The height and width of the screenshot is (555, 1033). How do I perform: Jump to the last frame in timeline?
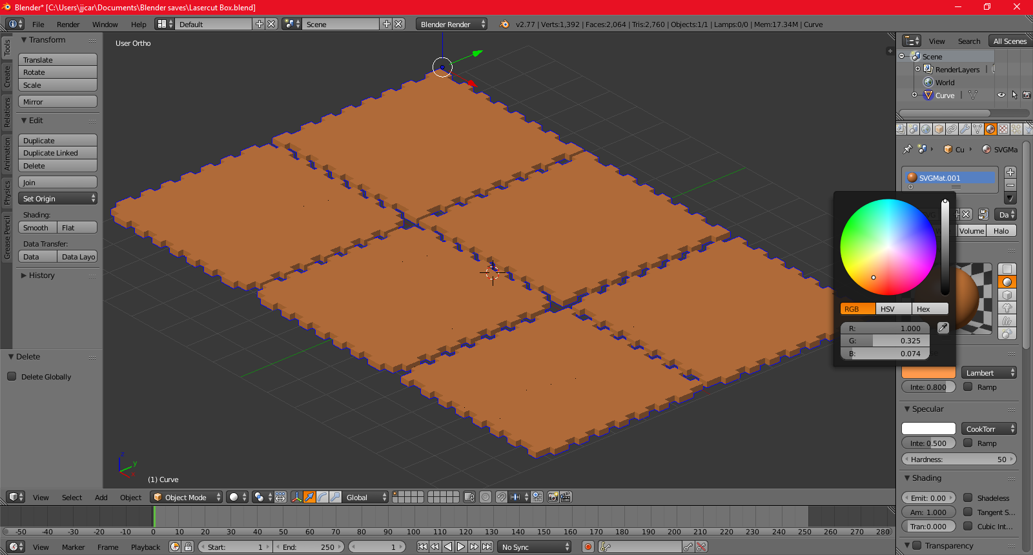pyautogui.click(x=487, y=547)
